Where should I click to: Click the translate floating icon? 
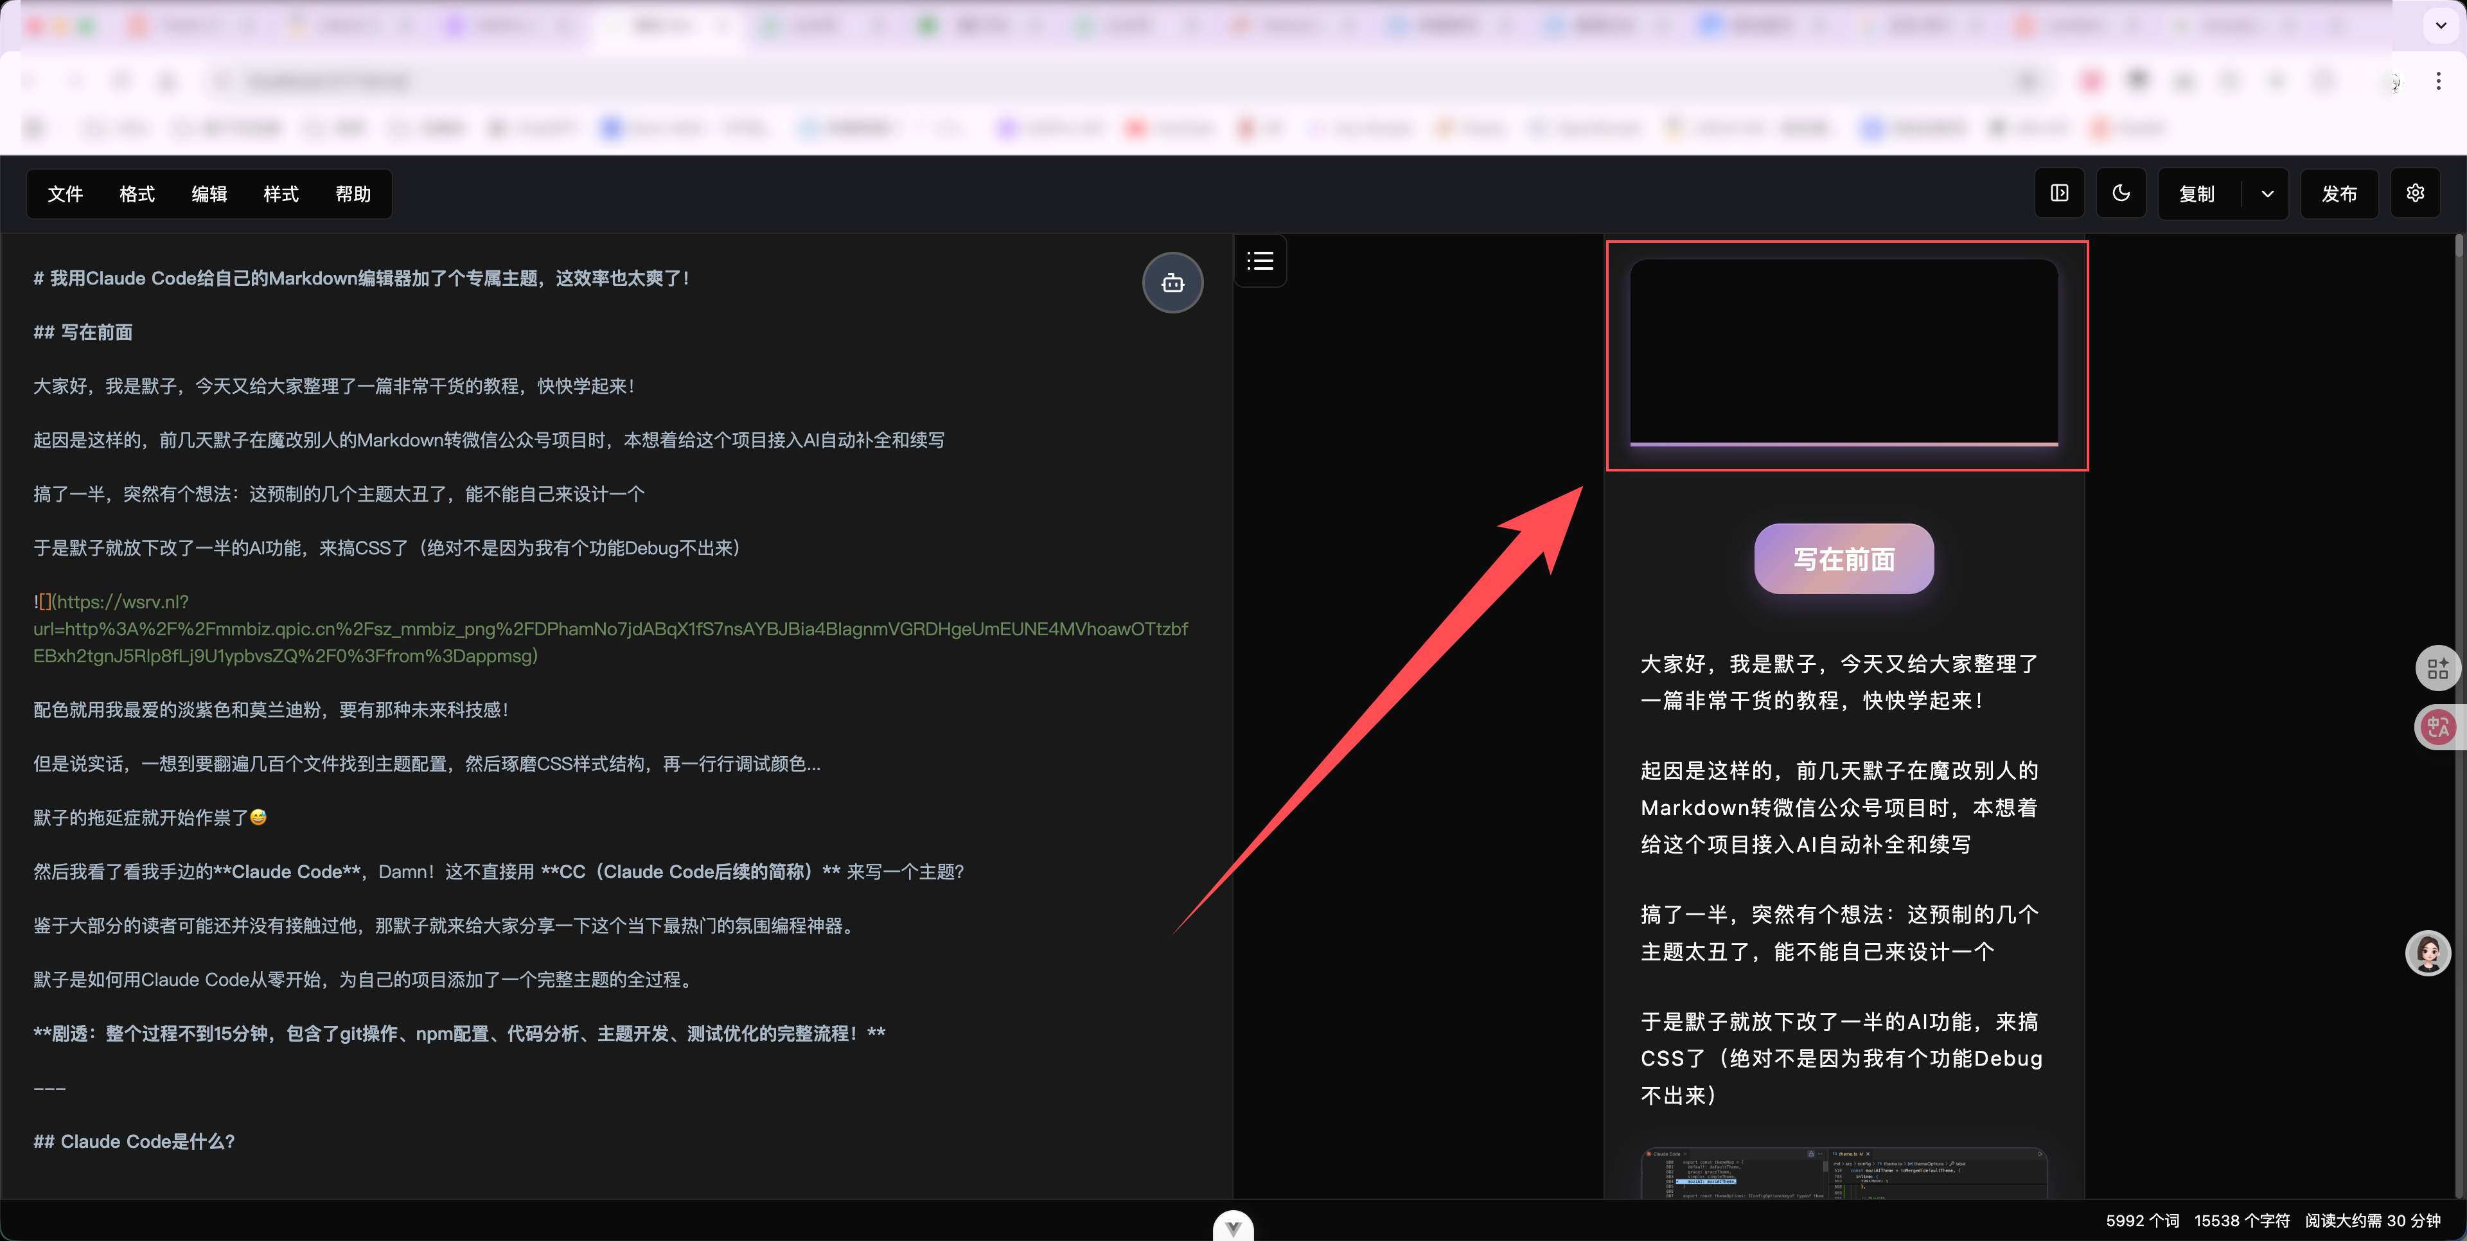2437,728
